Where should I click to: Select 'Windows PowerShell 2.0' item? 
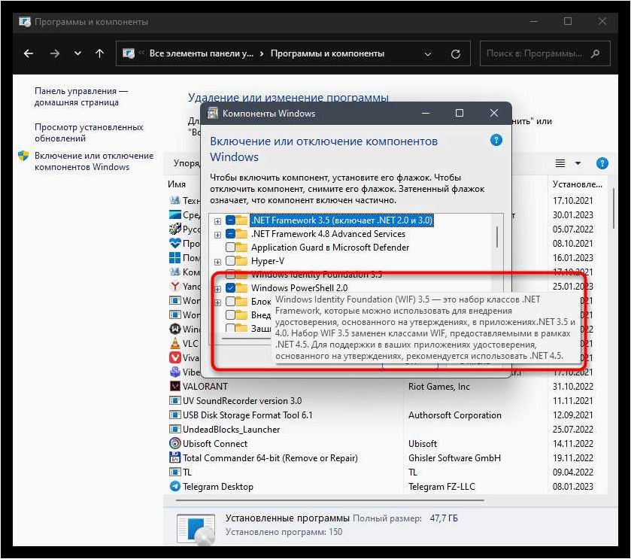click(299, 288)
